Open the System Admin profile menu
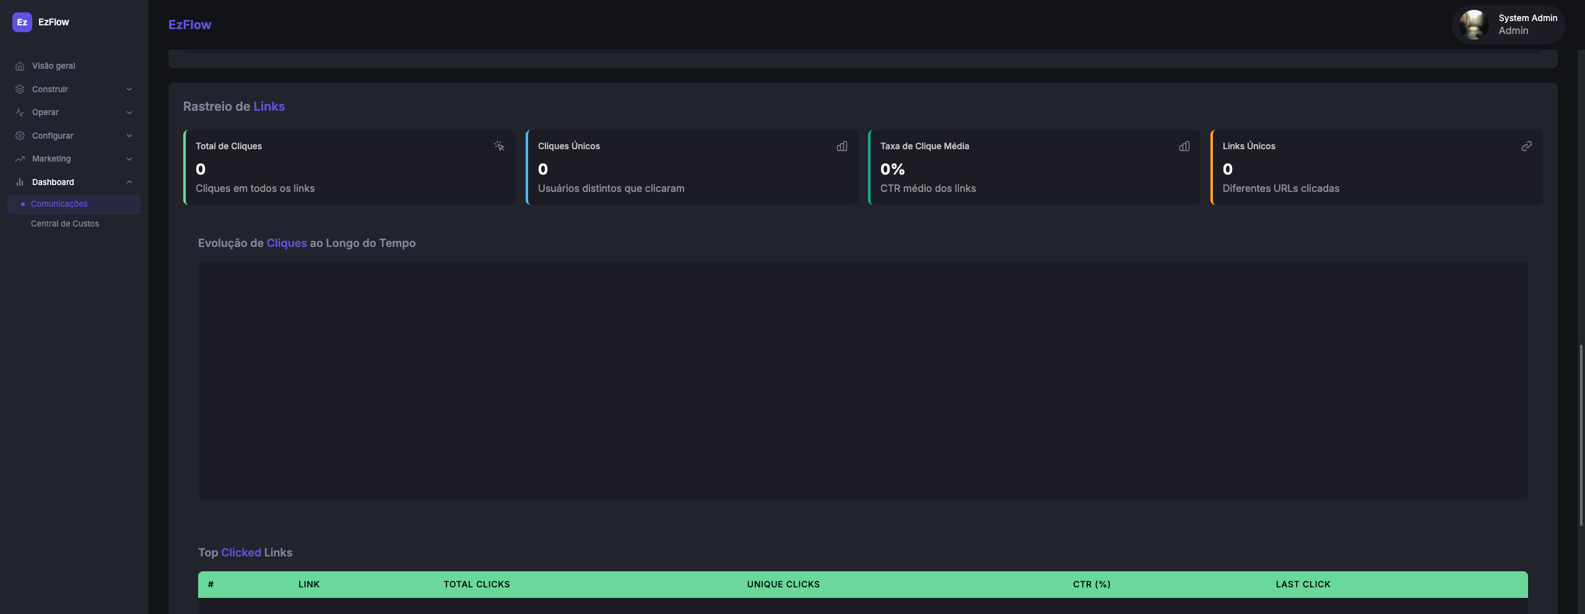The image size is (1585, 614). point(1508,25)
